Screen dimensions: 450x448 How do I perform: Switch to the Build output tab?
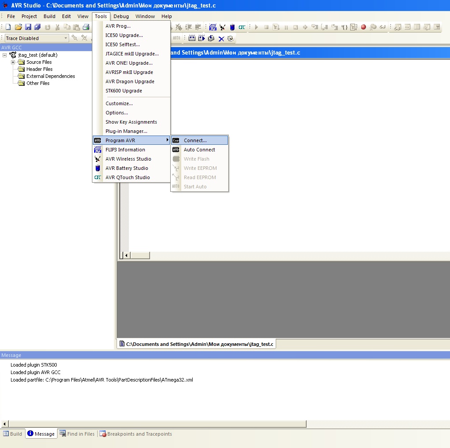coord(13,434)
